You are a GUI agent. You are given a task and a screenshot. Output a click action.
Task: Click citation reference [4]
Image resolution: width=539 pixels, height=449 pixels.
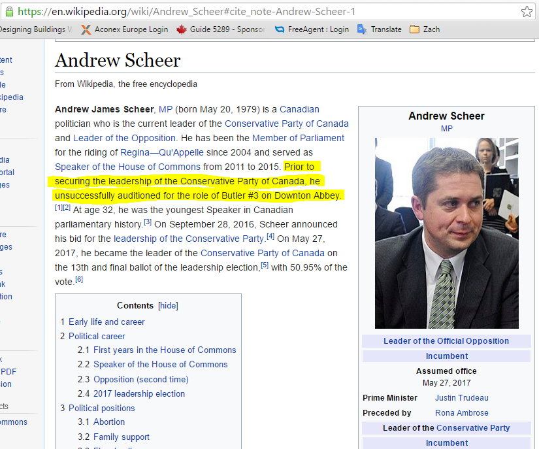click(x=270, y=236)
